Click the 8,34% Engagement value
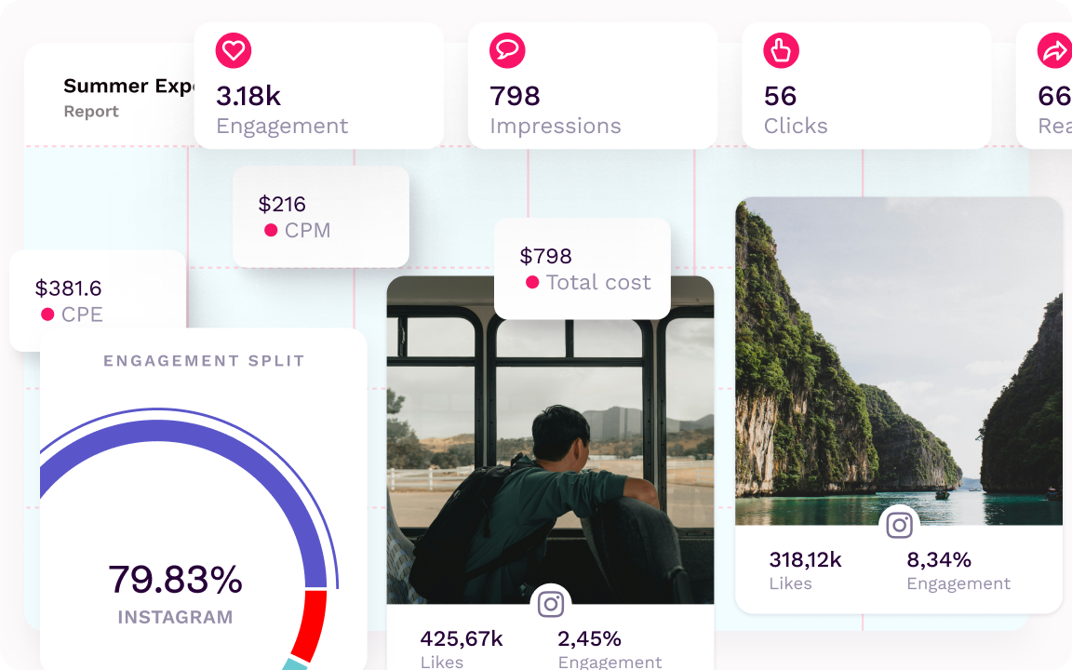Screen dimensions: 1072x670 (x=939, y=559)
